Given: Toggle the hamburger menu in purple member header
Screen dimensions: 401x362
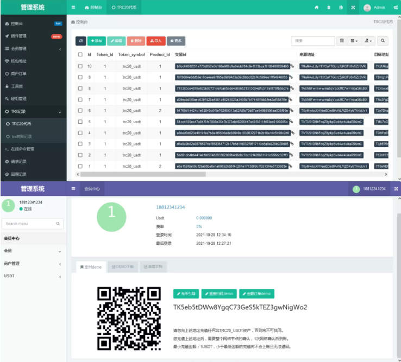Looking at the screenshot, I should click(x=73, y=189).
